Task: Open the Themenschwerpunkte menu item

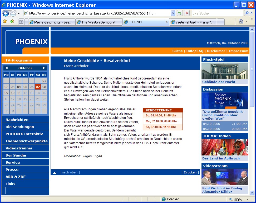Action: 25,141
